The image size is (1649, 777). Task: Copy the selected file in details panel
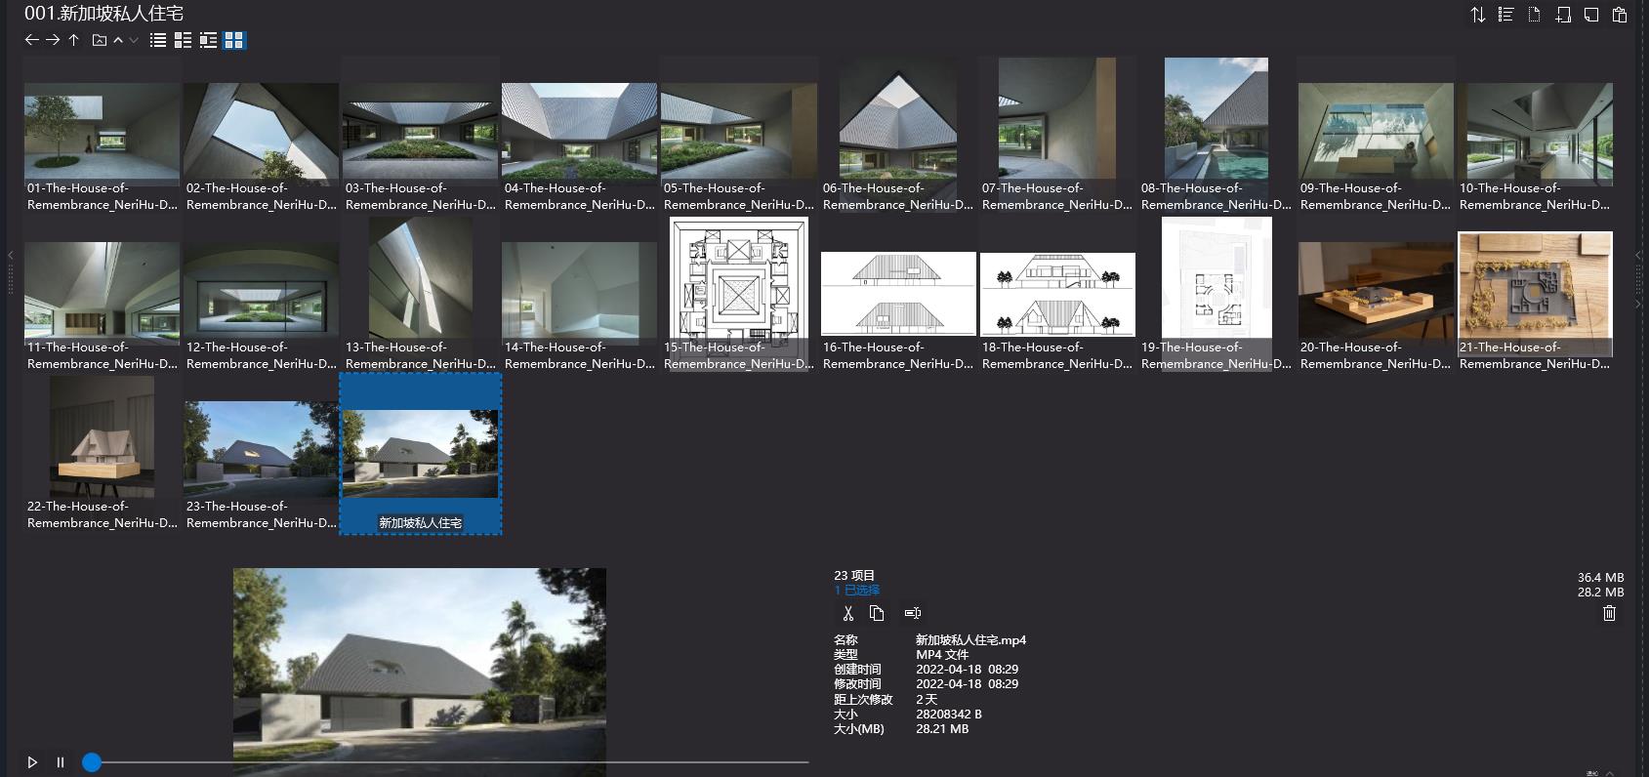coord(877,613)
